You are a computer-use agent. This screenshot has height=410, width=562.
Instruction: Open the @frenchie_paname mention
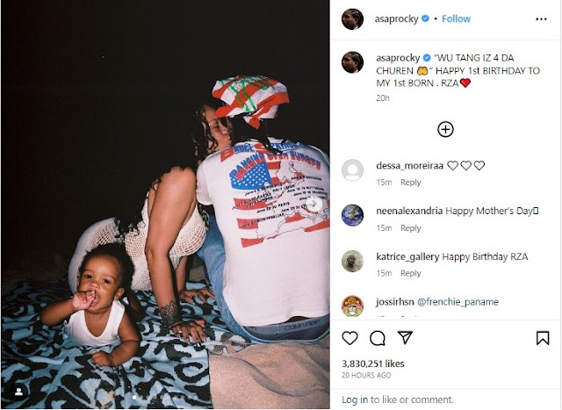click(458, 302)
